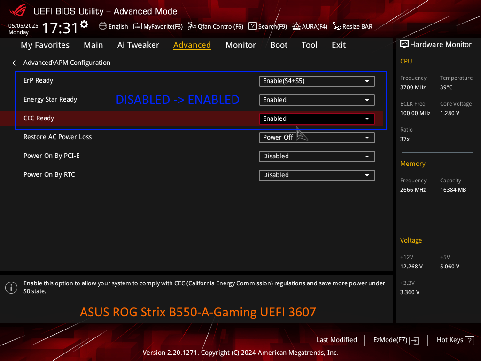The width and height of the screenshot is (481, 361).
Task: Click the 100.00 MHz BCLK value
Action: click(415, 113)
